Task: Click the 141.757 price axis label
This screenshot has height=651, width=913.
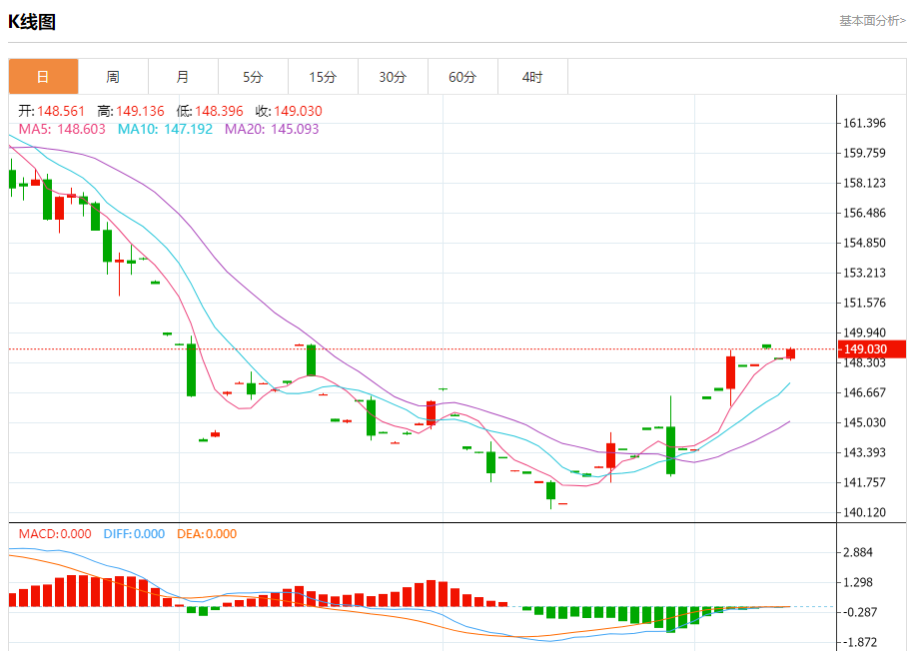Action: pos(864,483)
